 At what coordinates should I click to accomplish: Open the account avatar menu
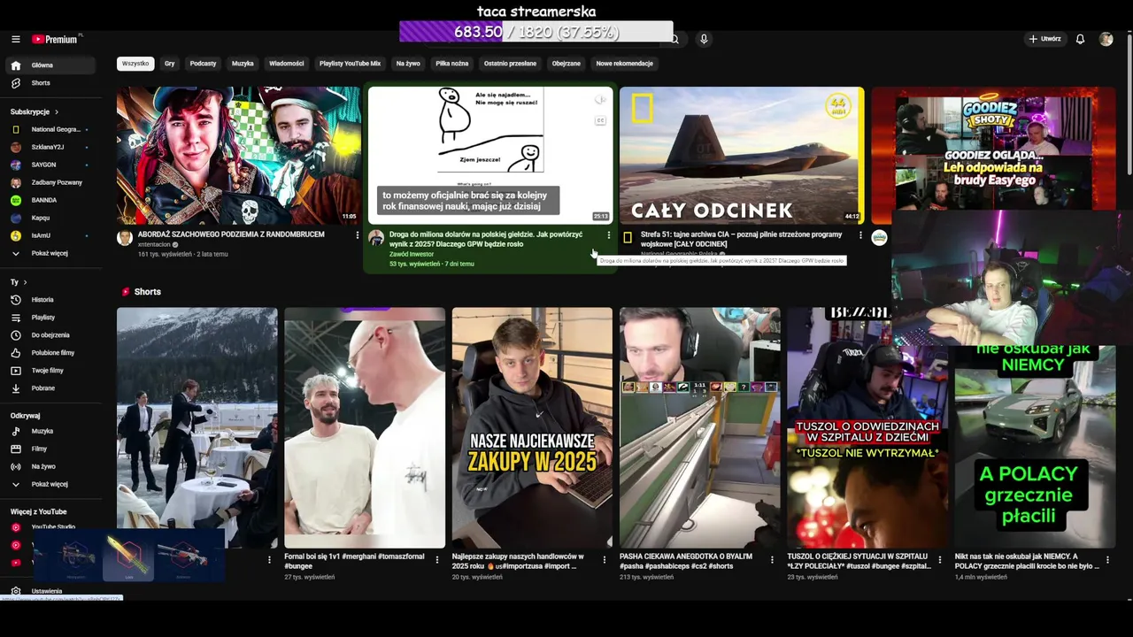pyautogui.click(x=1106, y=39)
